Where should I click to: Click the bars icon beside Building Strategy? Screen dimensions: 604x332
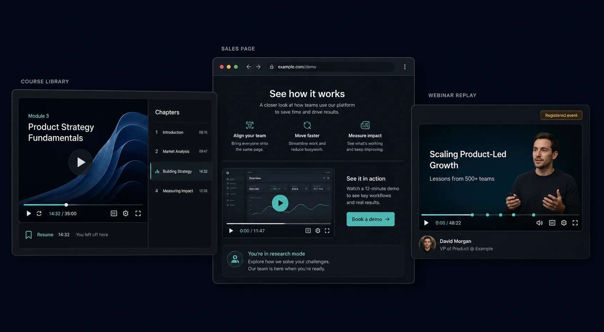click(157, 171)
